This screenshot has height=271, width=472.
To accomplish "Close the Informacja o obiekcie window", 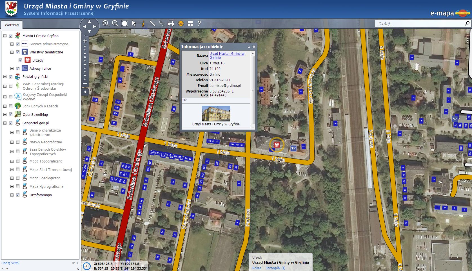I will pyautogui.click(x=254, y=47).
